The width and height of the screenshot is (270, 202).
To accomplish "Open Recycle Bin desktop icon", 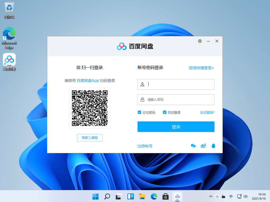I will (9, 10).
